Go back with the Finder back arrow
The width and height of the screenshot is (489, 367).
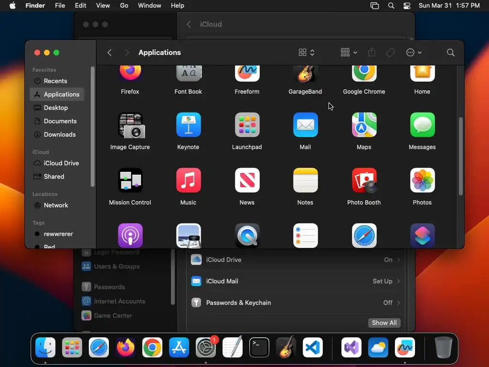point(109,53)
